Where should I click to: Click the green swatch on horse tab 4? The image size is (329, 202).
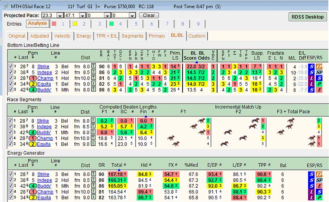pos(112,24)
